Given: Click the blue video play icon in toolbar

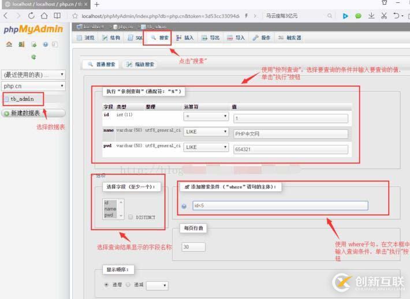Looking at the screenshot, I should click(x=345, y=16).
